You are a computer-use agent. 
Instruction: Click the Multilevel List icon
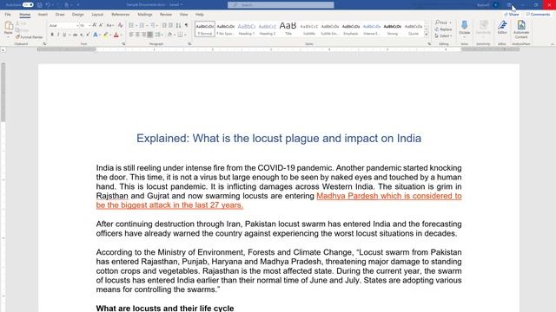pyautogui.click(x=153, y=25)
